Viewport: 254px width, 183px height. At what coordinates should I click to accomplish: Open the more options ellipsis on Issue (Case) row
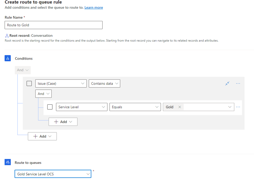[238, 83]
